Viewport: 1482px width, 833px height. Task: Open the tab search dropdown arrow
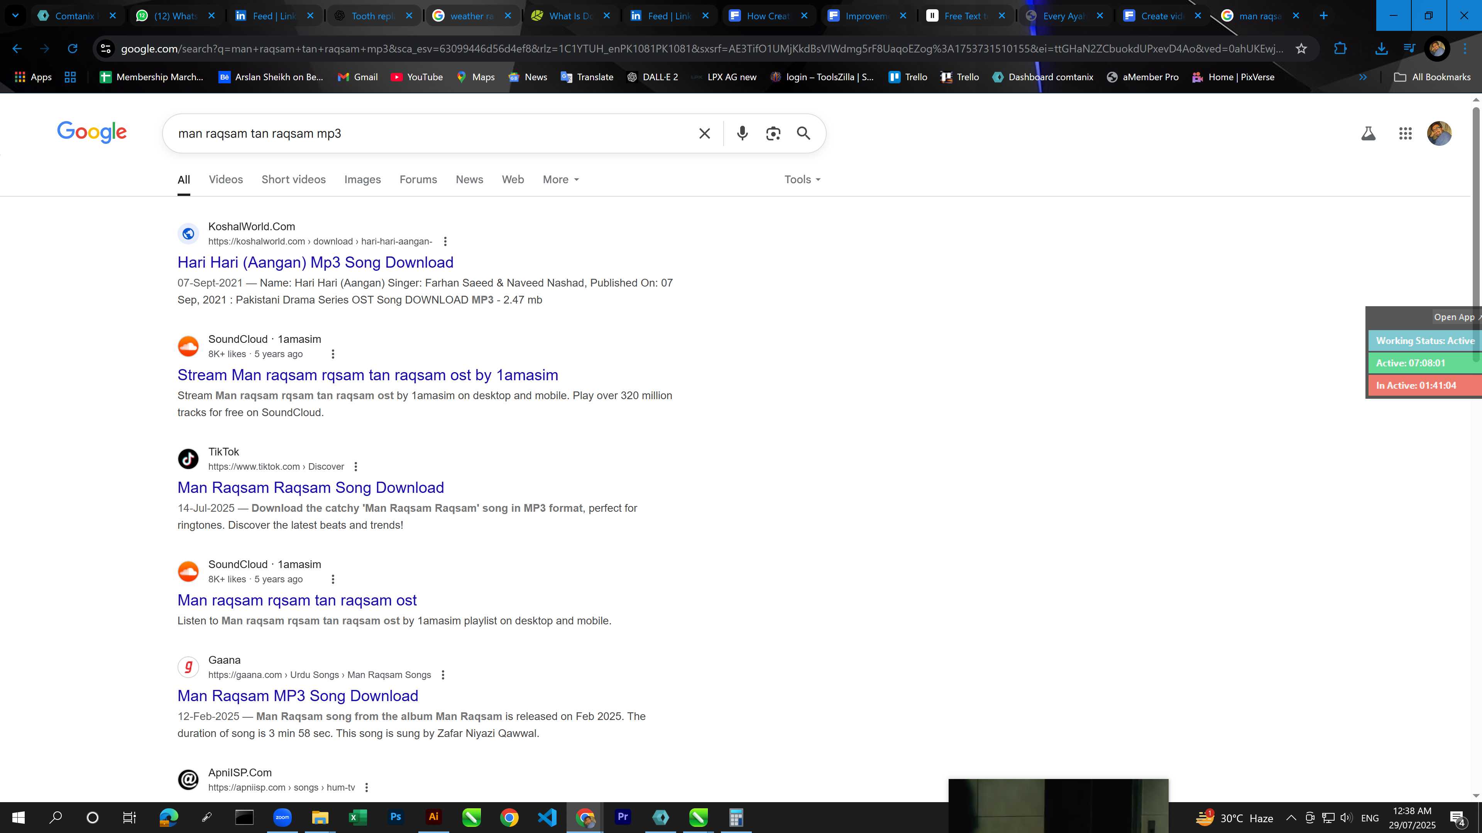pyautogui.click(x=15, y=15)
